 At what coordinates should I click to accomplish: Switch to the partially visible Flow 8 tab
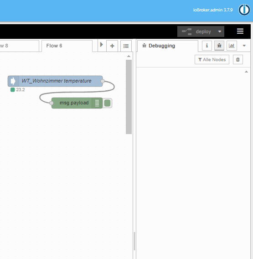[x=19, y=46]
